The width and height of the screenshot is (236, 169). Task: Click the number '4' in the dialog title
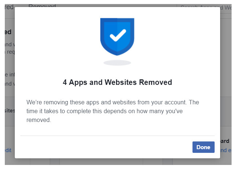coord(65,82)
